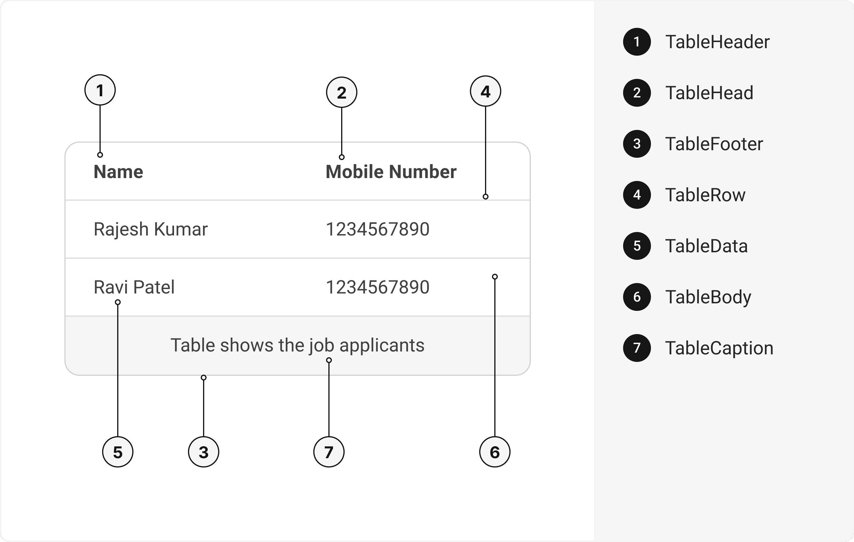854x542 pixels.
Task: Select the Rajesh Kumar table cell
Action: tap(150, 229)
